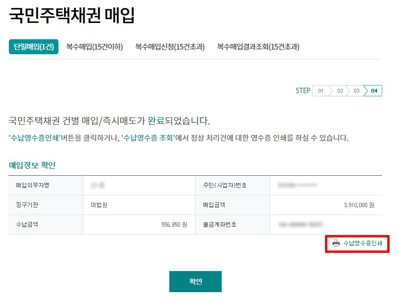Click the 556,850 원 수납금액 value

pyautogui.click(x=174, y=224)
